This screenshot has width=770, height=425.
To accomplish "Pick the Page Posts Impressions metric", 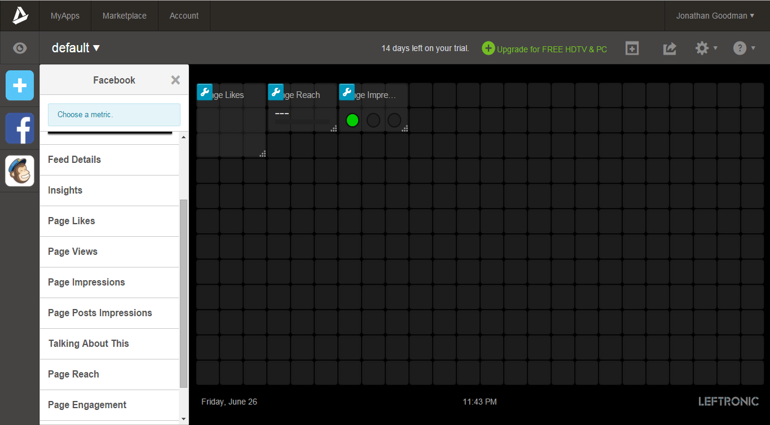I will [x=109, y=313].
